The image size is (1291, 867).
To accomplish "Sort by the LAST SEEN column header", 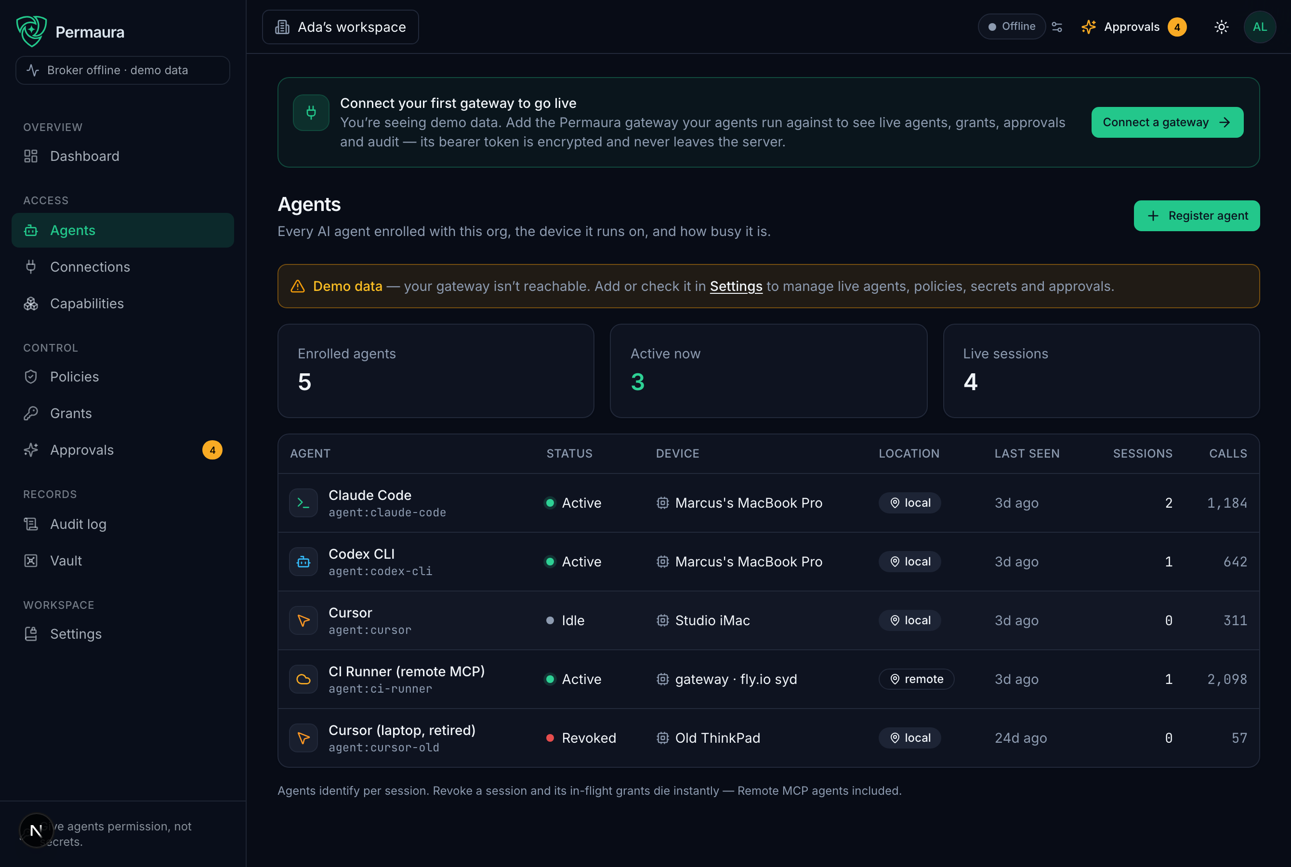I will tap(1027, 454).
